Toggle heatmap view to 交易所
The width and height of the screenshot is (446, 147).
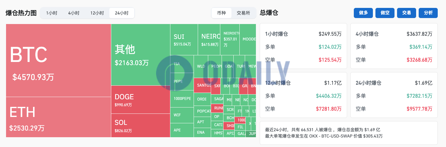tap(243, 13)
